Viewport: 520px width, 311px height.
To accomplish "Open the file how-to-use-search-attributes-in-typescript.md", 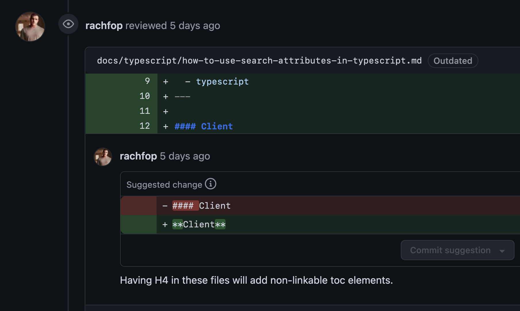I will (259, 60).
